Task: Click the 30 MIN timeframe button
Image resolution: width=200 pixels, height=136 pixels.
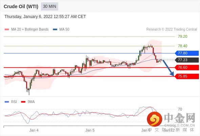Action: [x=49, y=6]
